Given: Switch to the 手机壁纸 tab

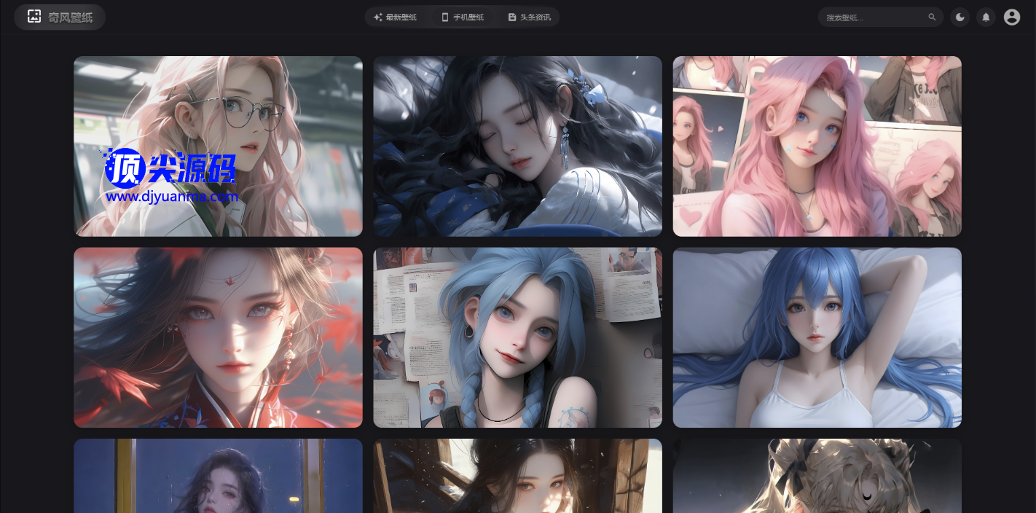Looking at the screenshot, I should pyautogui.click(x=463, y=17).
